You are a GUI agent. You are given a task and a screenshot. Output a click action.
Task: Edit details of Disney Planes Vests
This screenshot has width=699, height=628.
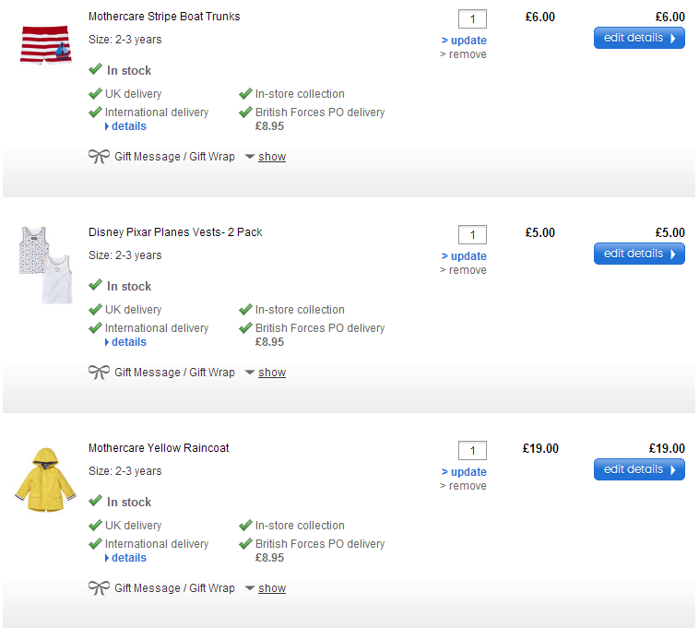[x=639, y=255]
